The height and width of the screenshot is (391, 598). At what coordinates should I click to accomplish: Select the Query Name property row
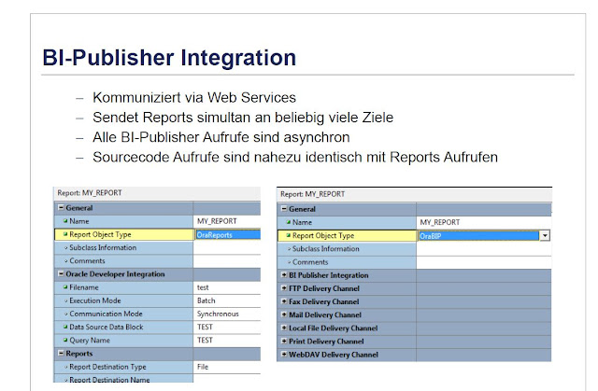pyautogui.click(x=158, y=341)
